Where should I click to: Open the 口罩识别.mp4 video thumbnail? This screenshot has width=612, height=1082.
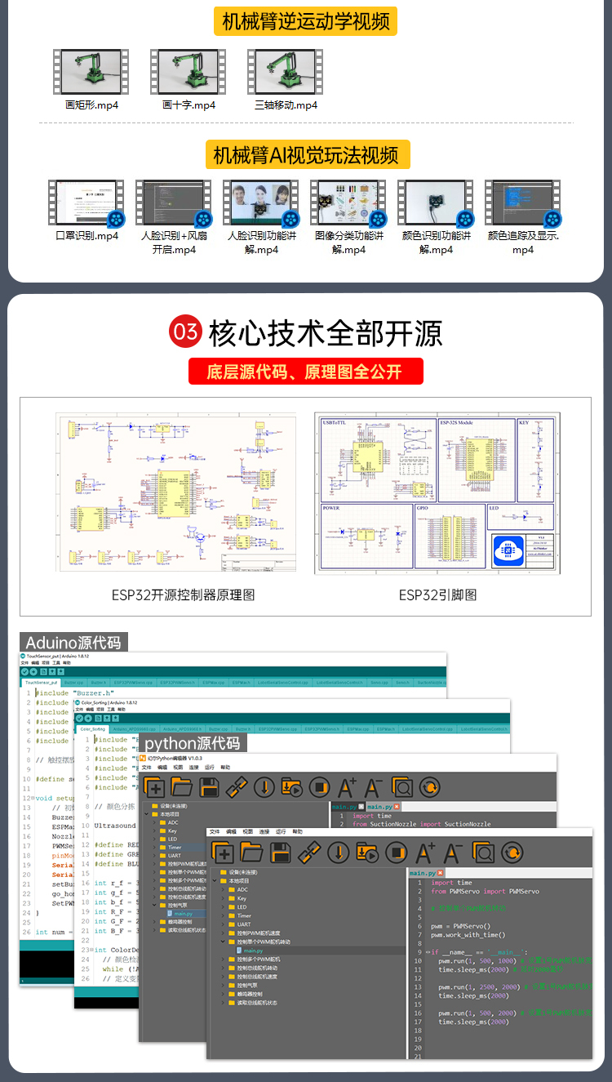click(86, 204)
